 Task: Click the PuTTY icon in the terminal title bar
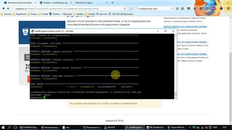coord(32,31)
